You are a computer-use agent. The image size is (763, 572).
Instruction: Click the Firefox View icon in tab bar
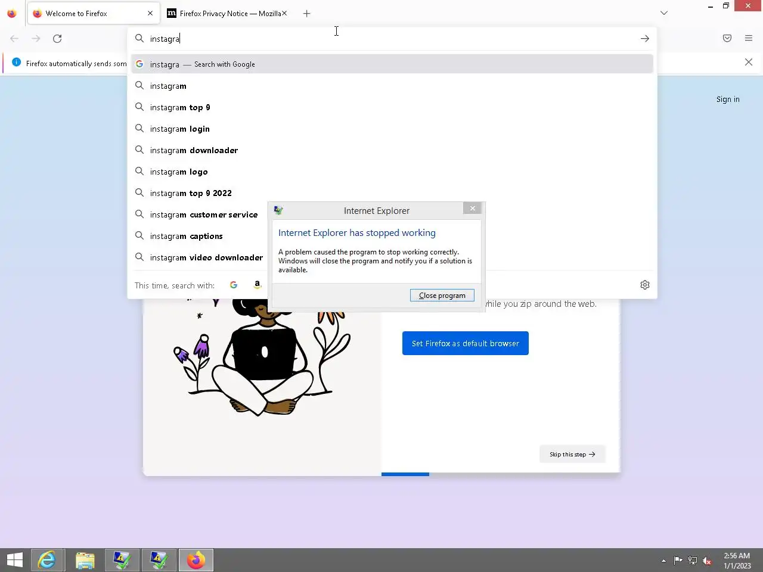coord(12,13)
